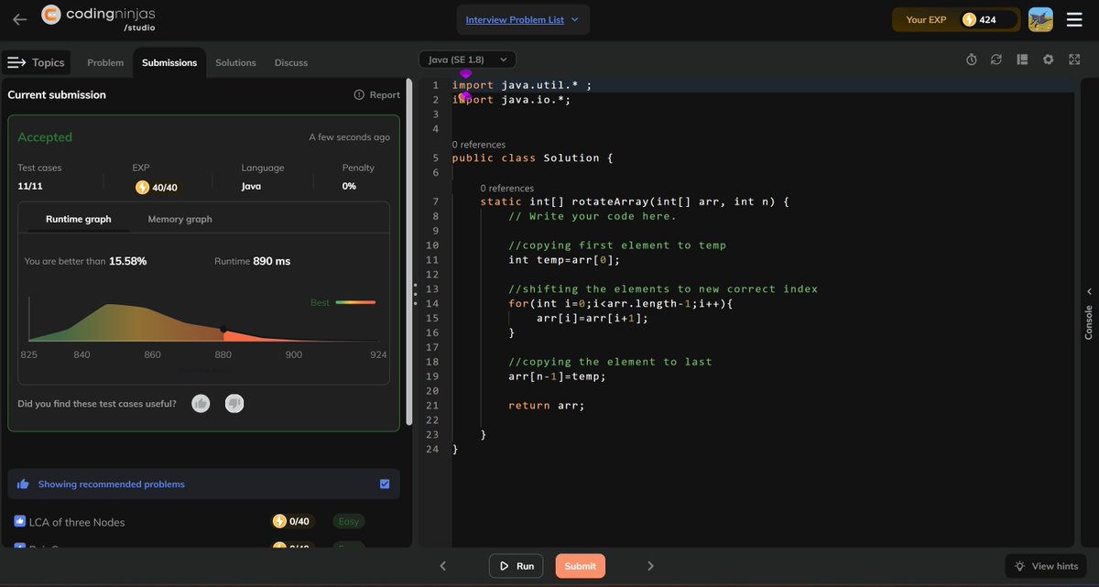1099x587 pixels.
Task: Click the 0 references hint above class
Action: 479,145
